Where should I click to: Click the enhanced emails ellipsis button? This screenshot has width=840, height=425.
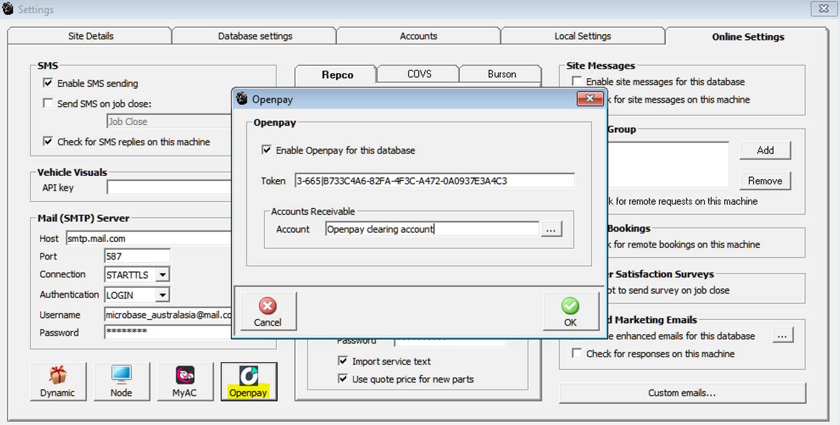pos(783,335)
